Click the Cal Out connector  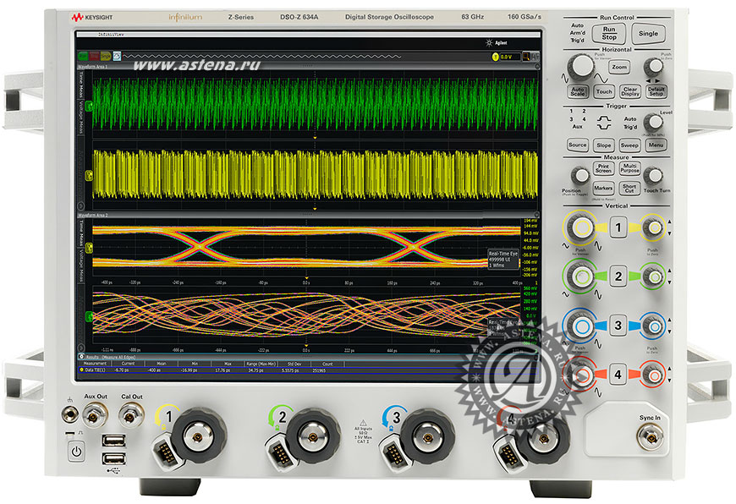tap(131, 415)
